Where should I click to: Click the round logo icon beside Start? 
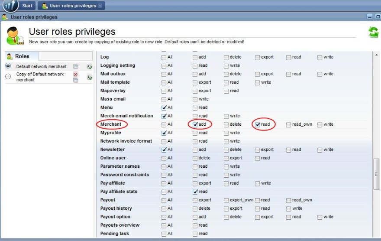coord(10,6)
